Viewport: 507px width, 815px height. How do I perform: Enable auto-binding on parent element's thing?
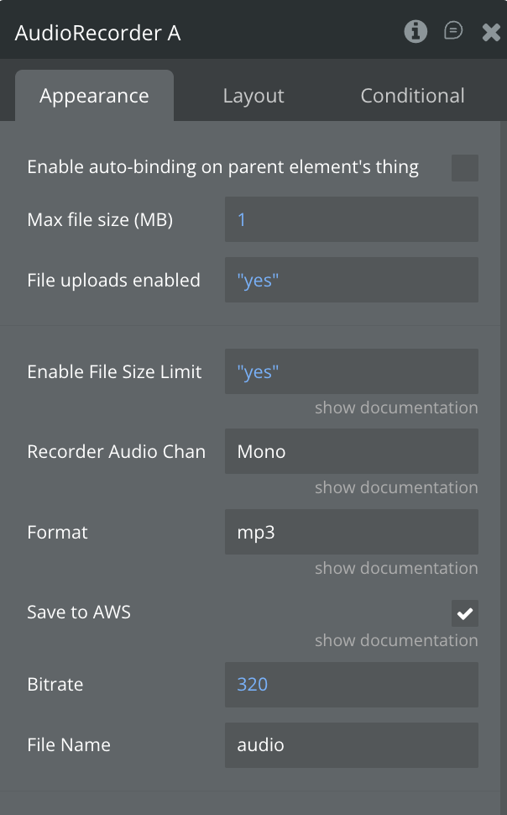pyautogui.click(x=464, y=167)
